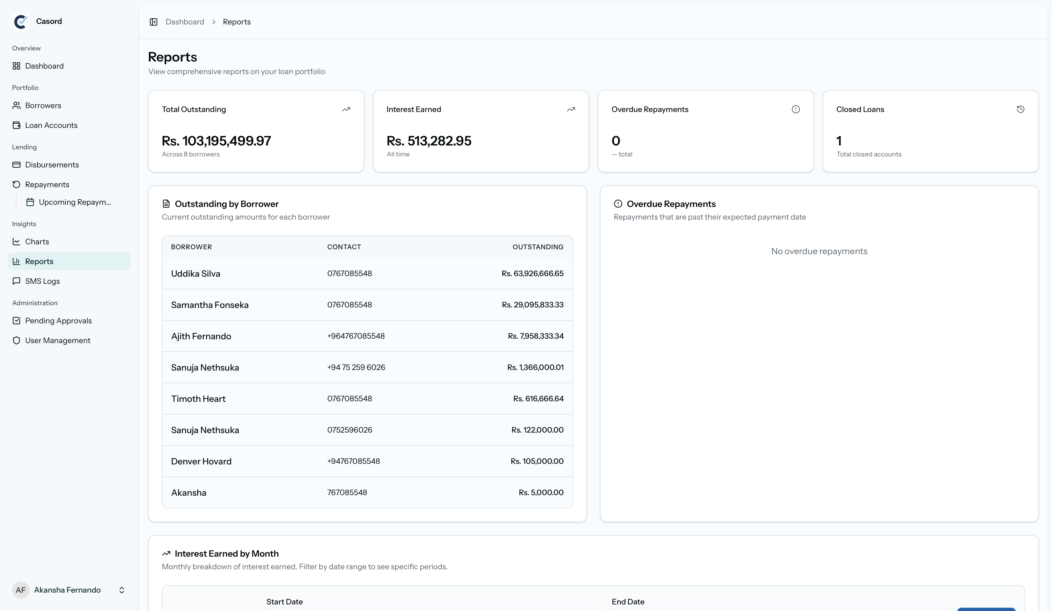Open SMS Logs from the sidebar
The width and height of the screenshot is (1052, 611).
42,281
